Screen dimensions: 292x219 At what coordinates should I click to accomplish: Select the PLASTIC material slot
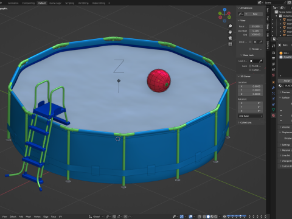pyautogui.click(x=285, y=57)
